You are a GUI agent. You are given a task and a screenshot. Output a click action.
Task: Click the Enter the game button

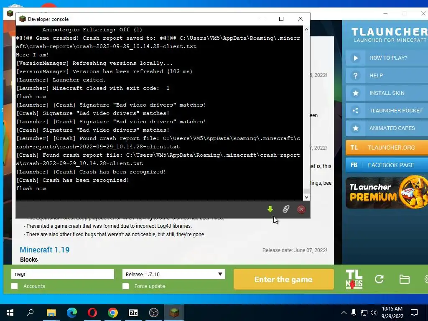284,279
